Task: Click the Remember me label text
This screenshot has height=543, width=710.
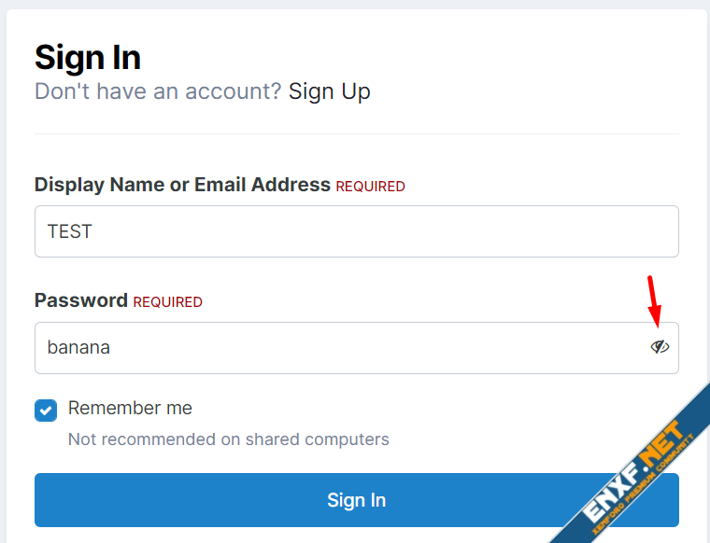Action: [x=130, y=408]
